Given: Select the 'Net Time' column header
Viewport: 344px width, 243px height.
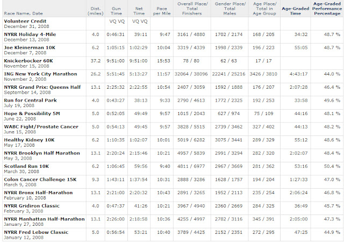Looking at the screenshot, I should pos(139,11).
